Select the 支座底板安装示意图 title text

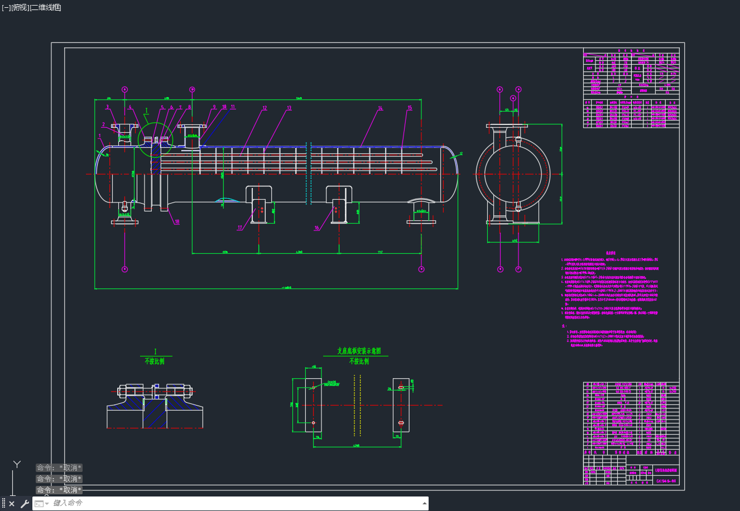359,351
